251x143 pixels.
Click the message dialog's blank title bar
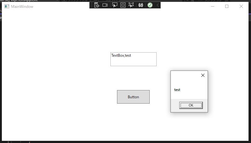184,75
